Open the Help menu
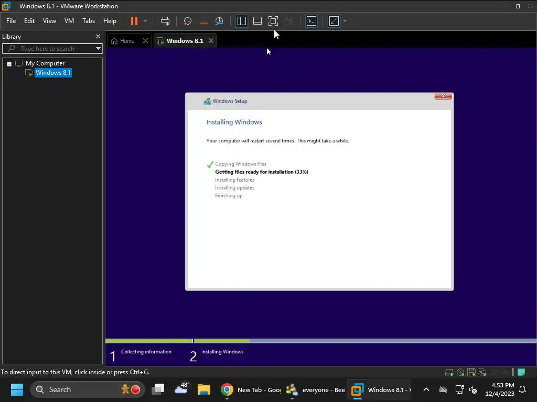The image size is (537, 402). 110,21
